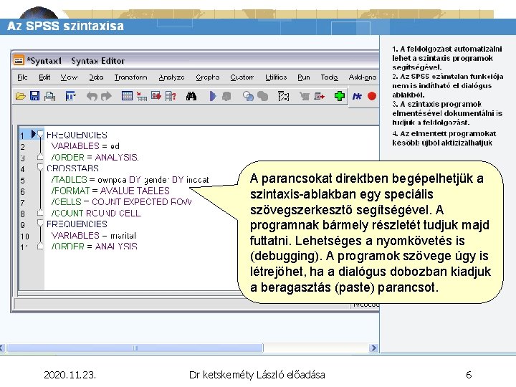Open the Analyze menu
Image resolution: width=516 pixels, height=387 pixels.
click(x=171, y=77)
